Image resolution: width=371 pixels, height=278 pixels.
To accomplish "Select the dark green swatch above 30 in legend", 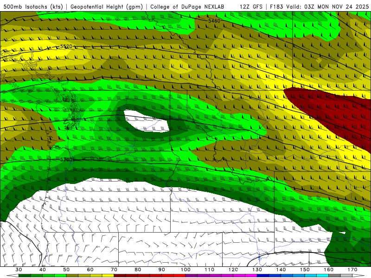I will tap(25, 276).
